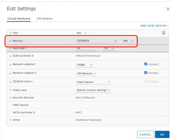
Task: Open the ADD NEW DEVICE menu
Action: tap(154, 26)
